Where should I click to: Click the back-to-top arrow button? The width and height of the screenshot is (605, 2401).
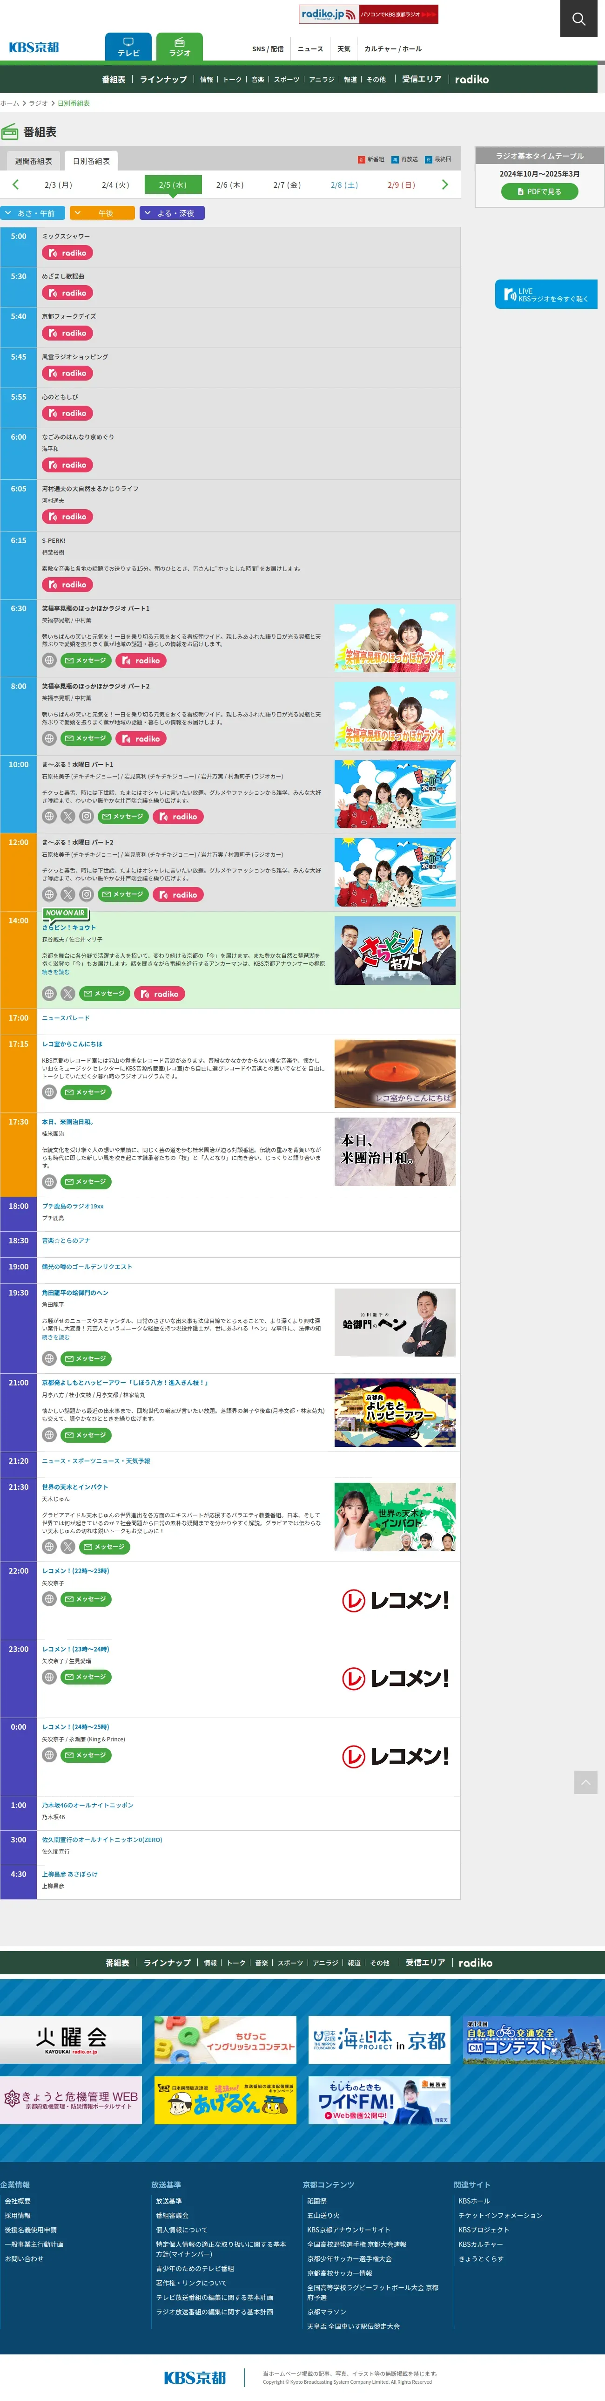coord(585,1782)
